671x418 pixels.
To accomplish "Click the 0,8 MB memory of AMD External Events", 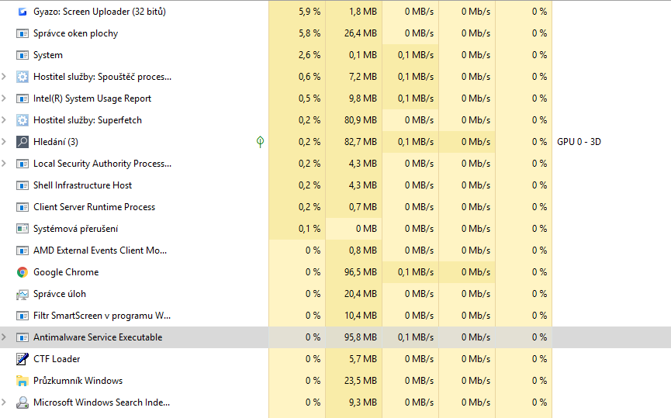I will coord(363,250).
